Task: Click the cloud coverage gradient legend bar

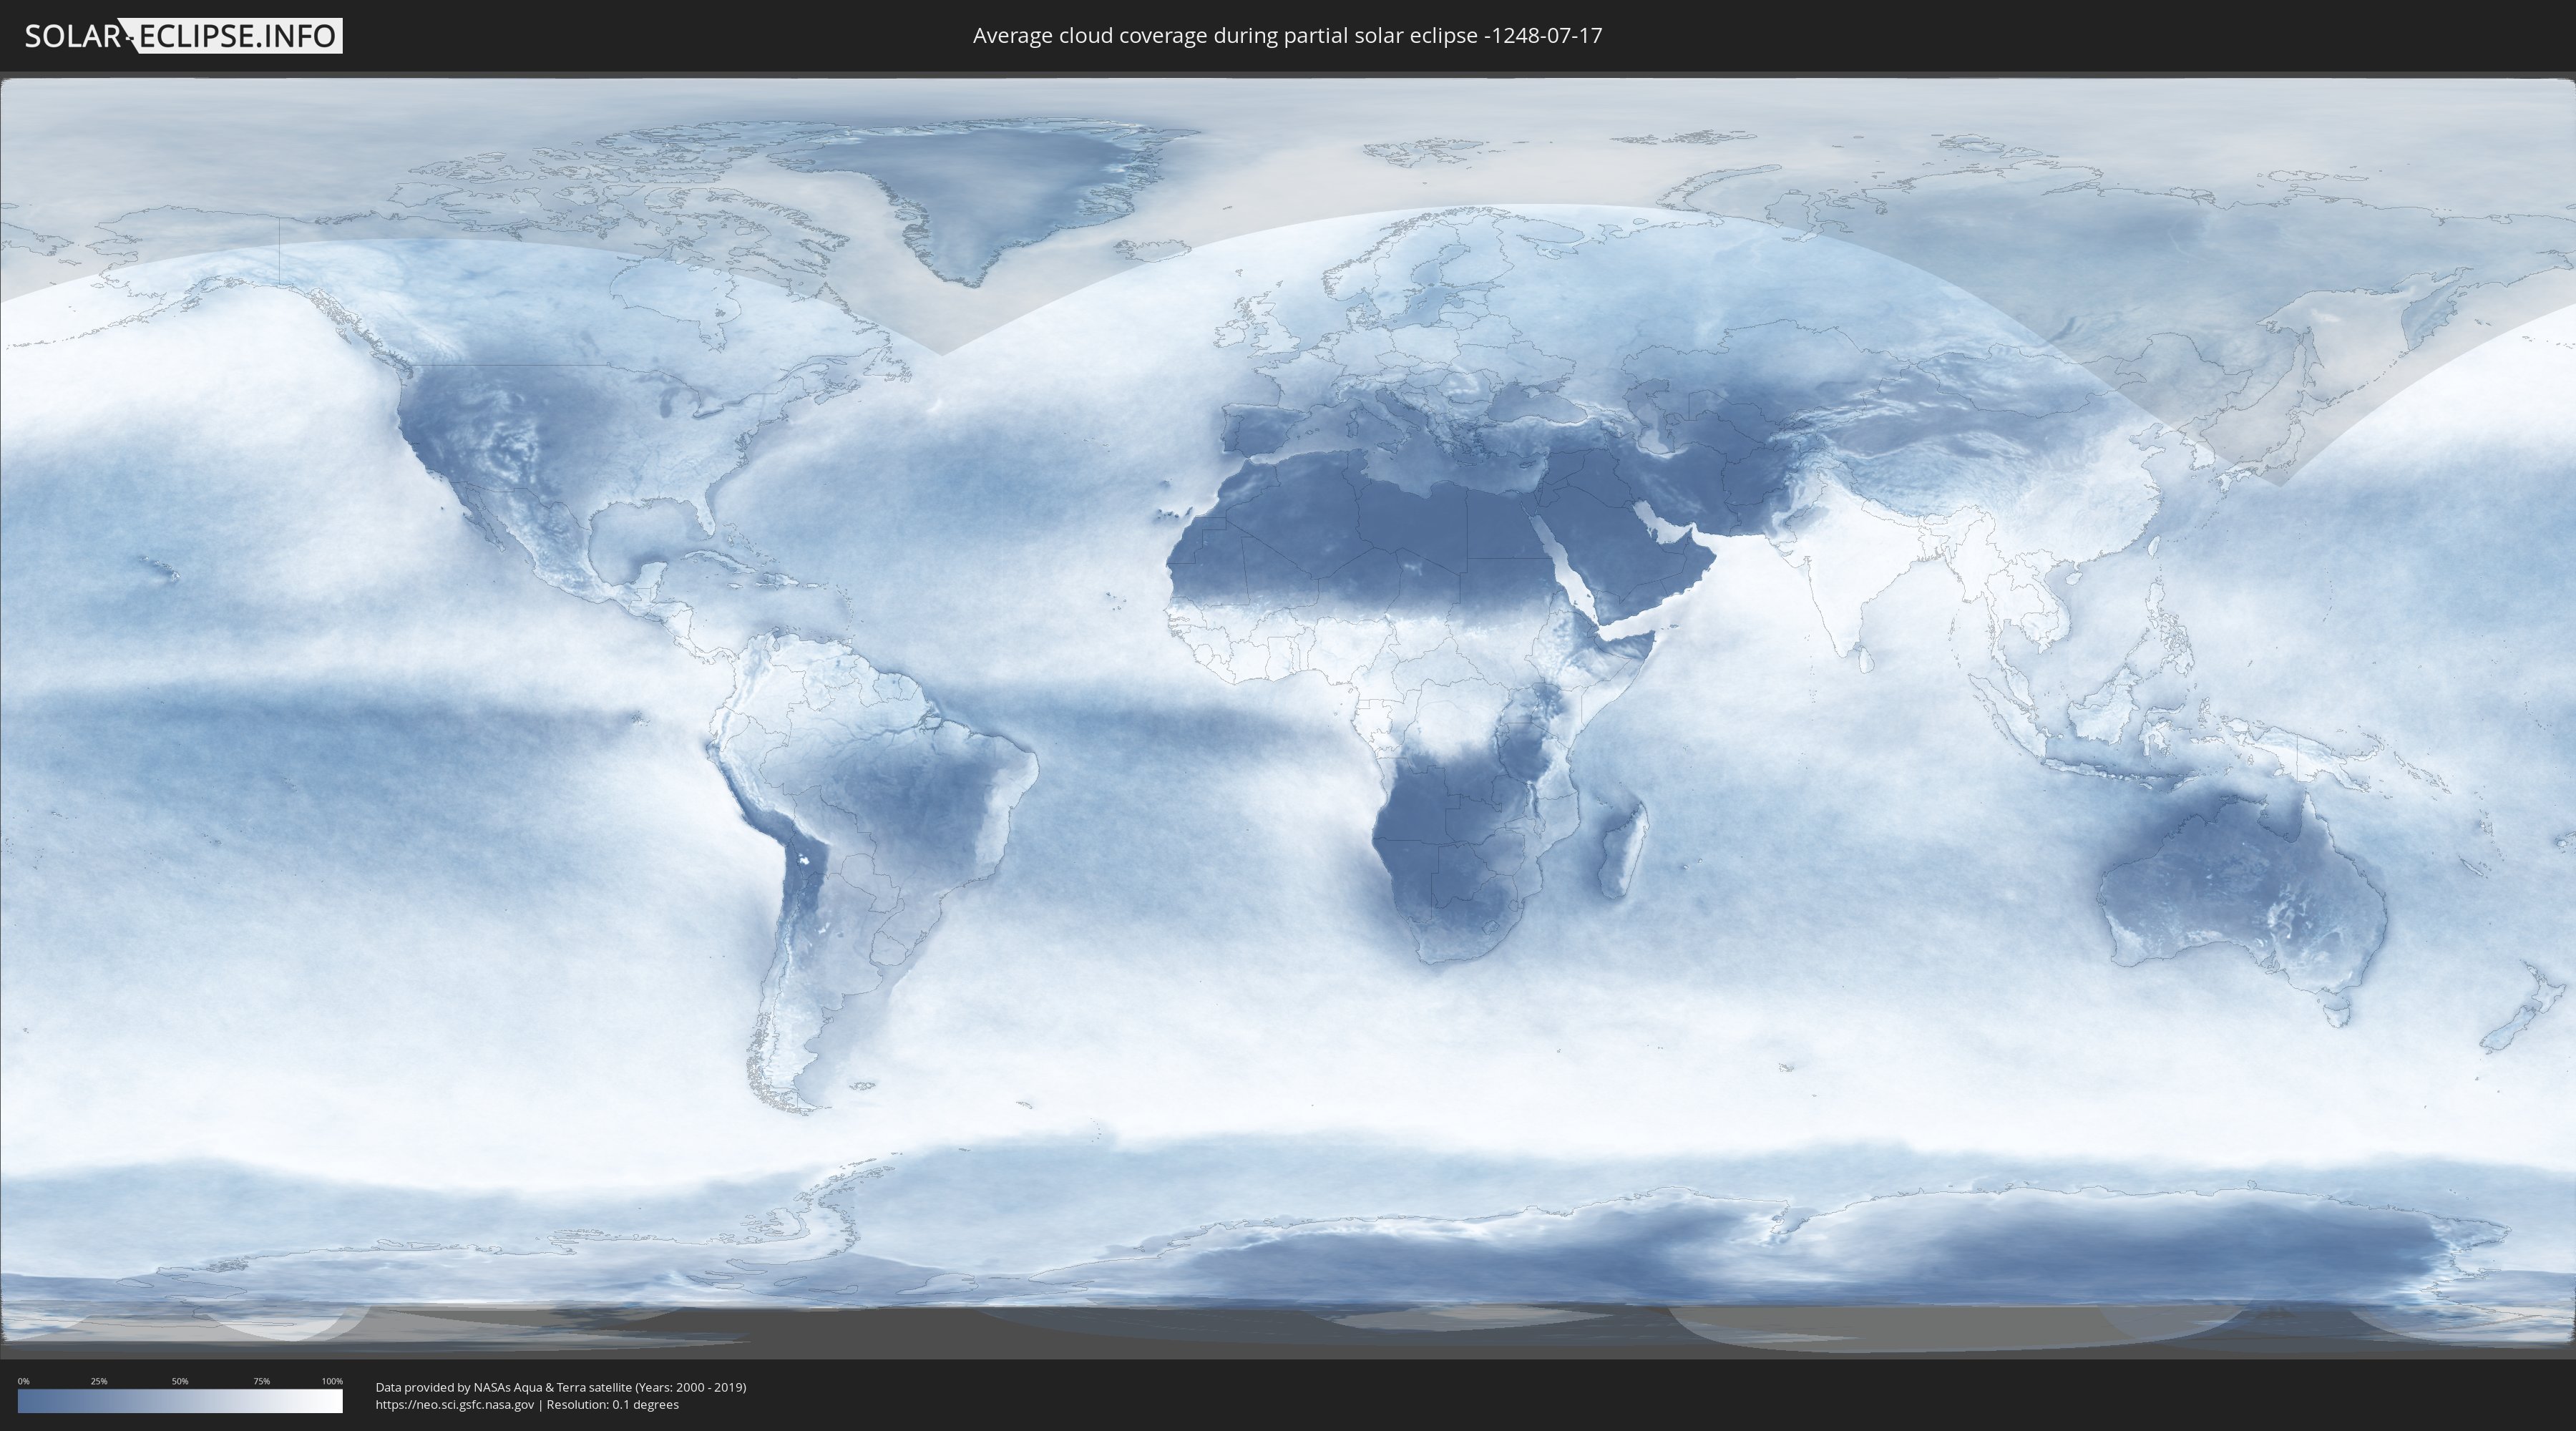Action: pos(180,1400)
